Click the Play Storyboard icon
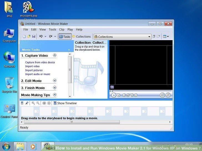Image resolution: width=202 pixels, height=151 pixels. pyautogui.click(x=49, y=103)
